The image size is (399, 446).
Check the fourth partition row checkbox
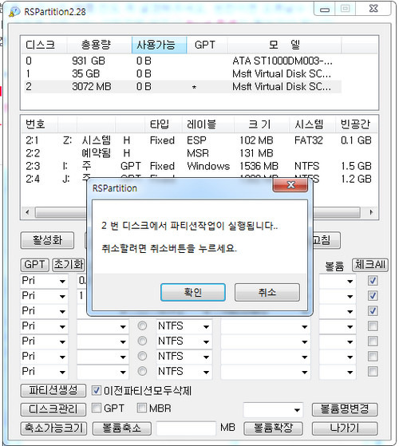click(373, 326)
